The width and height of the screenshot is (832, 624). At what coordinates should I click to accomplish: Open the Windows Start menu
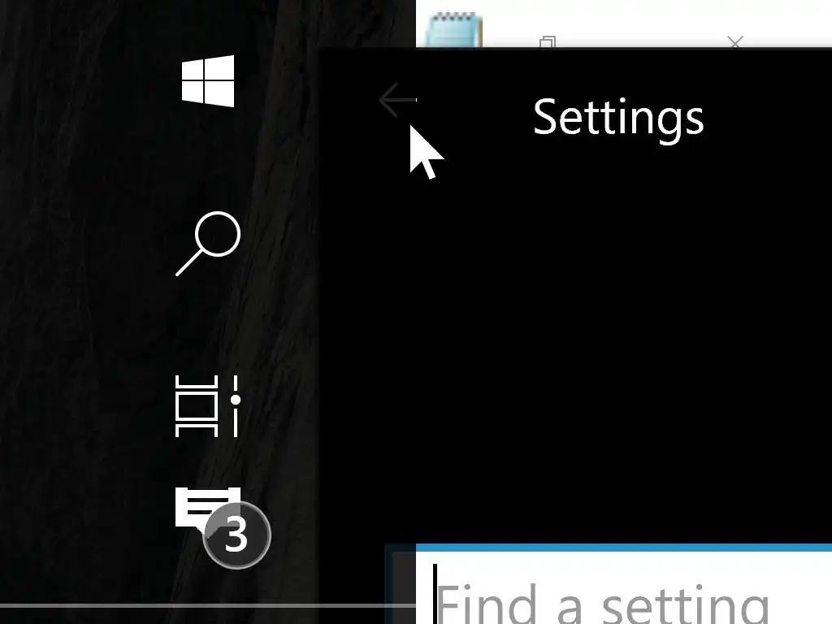208,80
